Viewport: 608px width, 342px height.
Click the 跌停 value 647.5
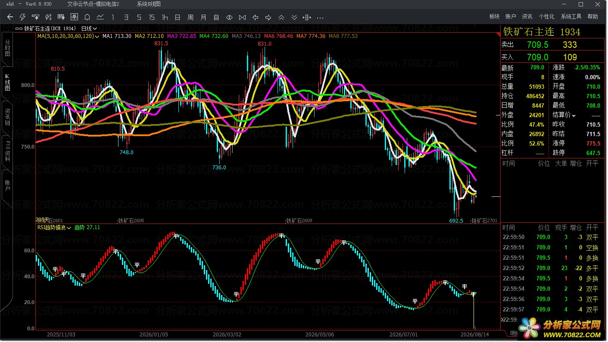[593, 153]
